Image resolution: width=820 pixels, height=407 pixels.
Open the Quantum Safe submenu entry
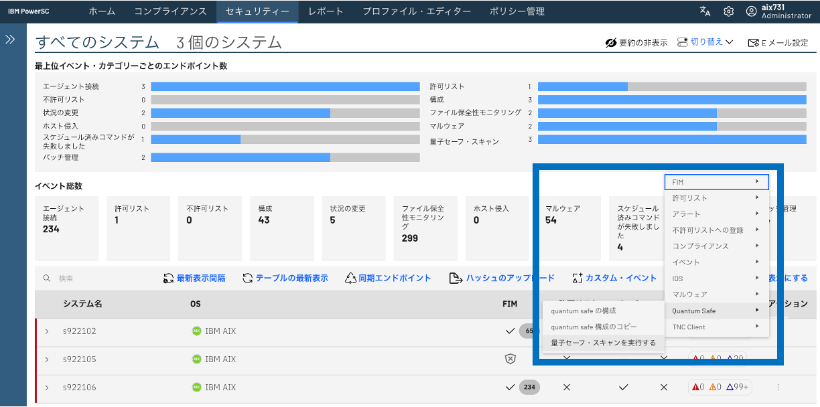tap(716, 311)
